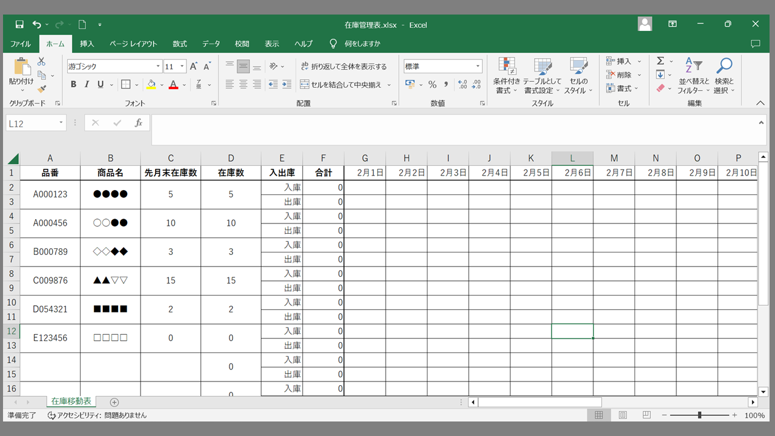Screen dimensions: 775x436
Task: Click the Tell me (何をしますか) box
Action: 355,44
